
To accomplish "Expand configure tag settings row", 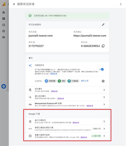I will [x=67, y=122].
